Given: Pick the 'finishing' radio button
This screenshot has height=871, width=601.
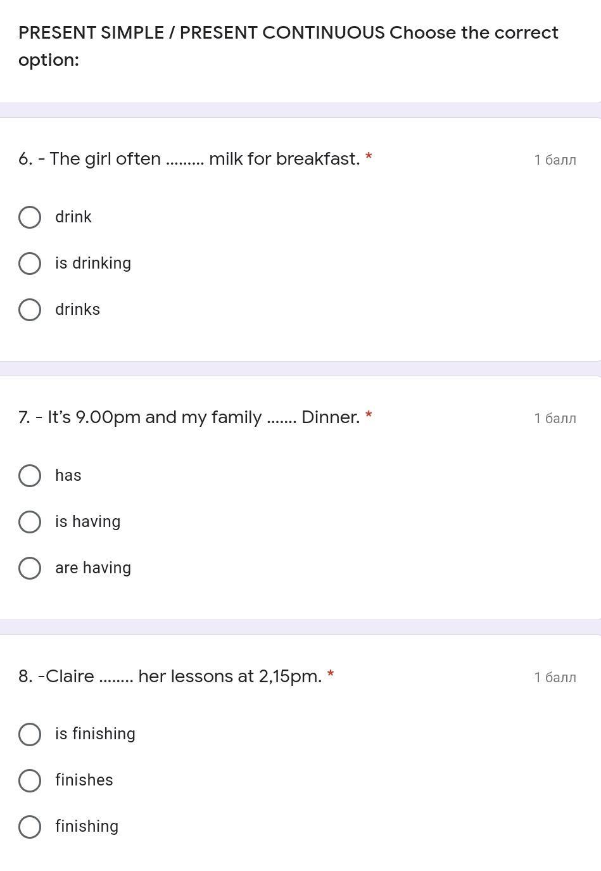Looking at the screenshot, I should point(30,827).
